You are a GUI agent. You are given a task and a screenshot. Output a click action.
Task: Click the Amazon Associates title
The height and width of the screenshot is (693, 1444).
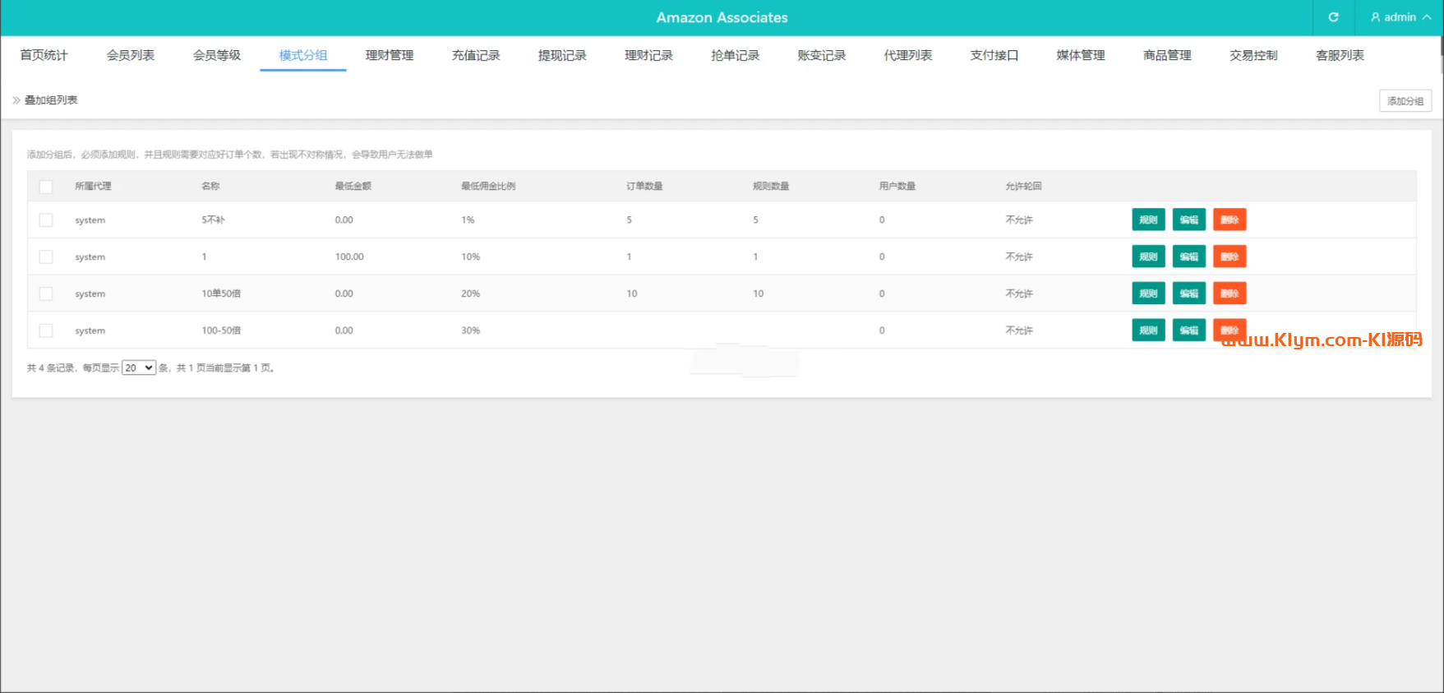[x=722, y=17]
